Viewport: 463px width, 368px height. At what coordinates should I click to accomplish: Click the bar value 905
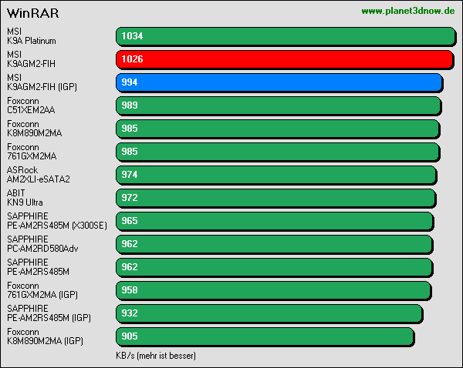point(130,336)
